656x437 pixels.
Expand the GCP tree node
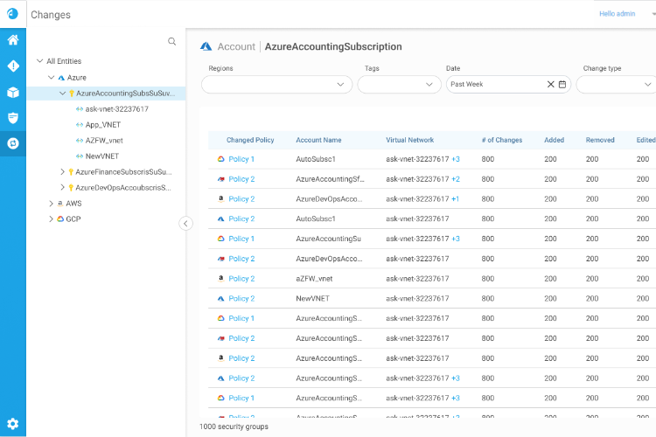coord(51,219)
